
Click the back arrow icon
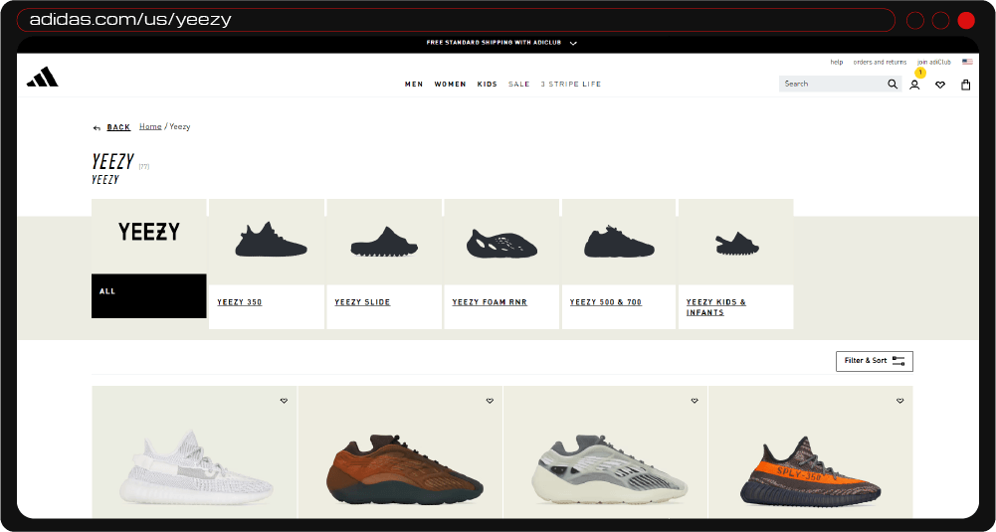pos(97,127)
